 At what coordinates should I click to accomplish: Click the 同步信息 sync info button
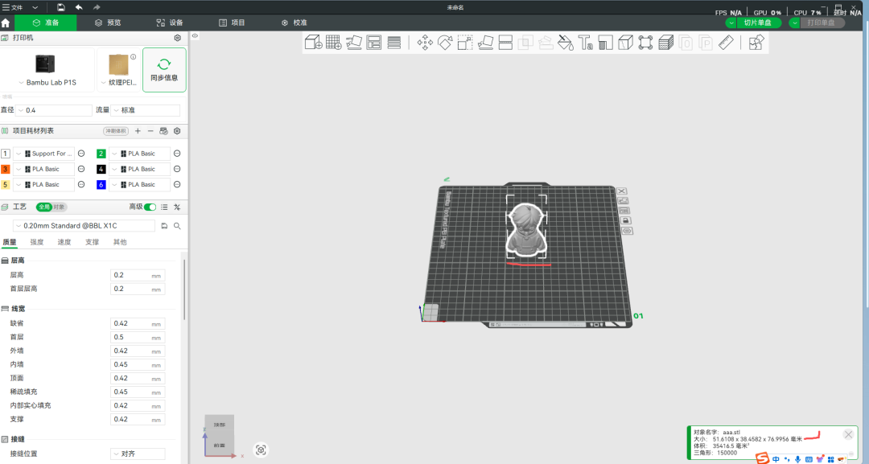tap(164, 70)
